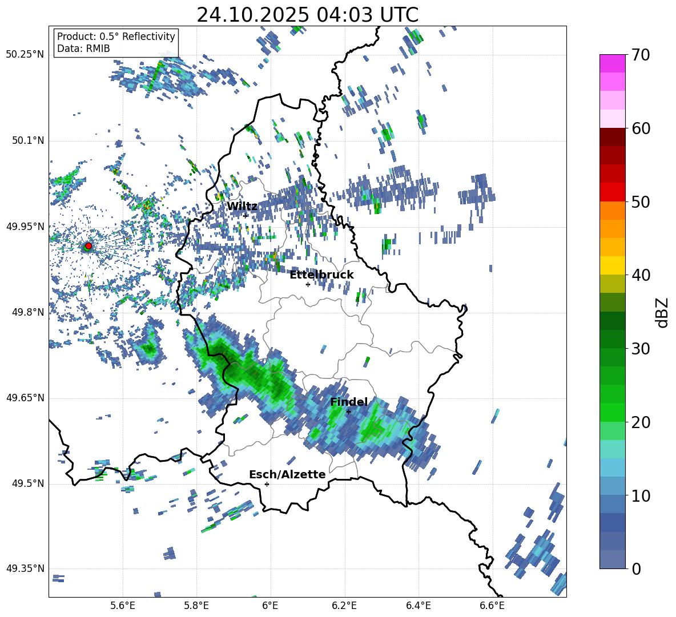Click the yellow colorbar segment at 40

click(612, 265)
